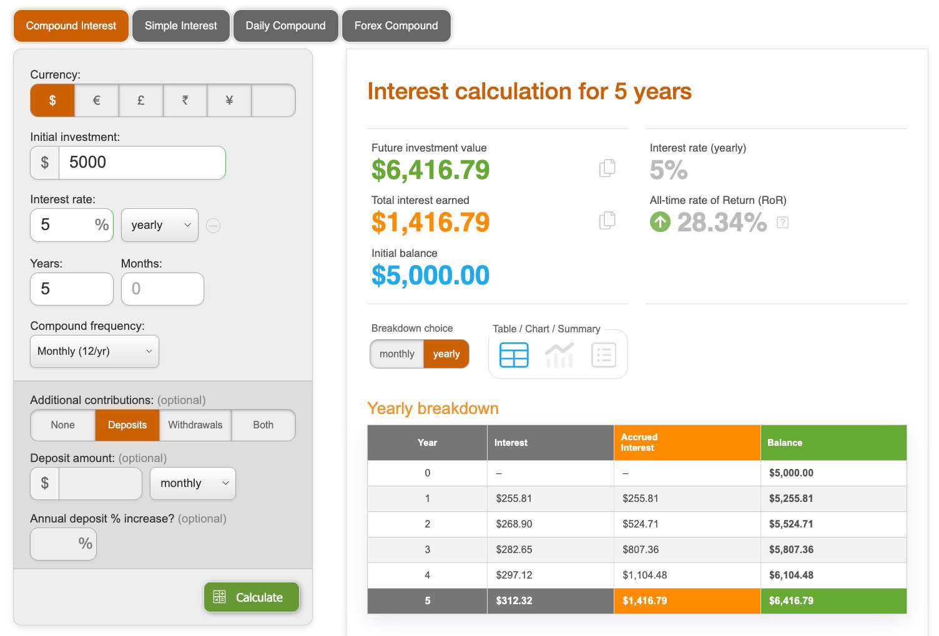This screenshot has height=636, width=939.
Task: Switch to chart view icon
Action: 559,355
